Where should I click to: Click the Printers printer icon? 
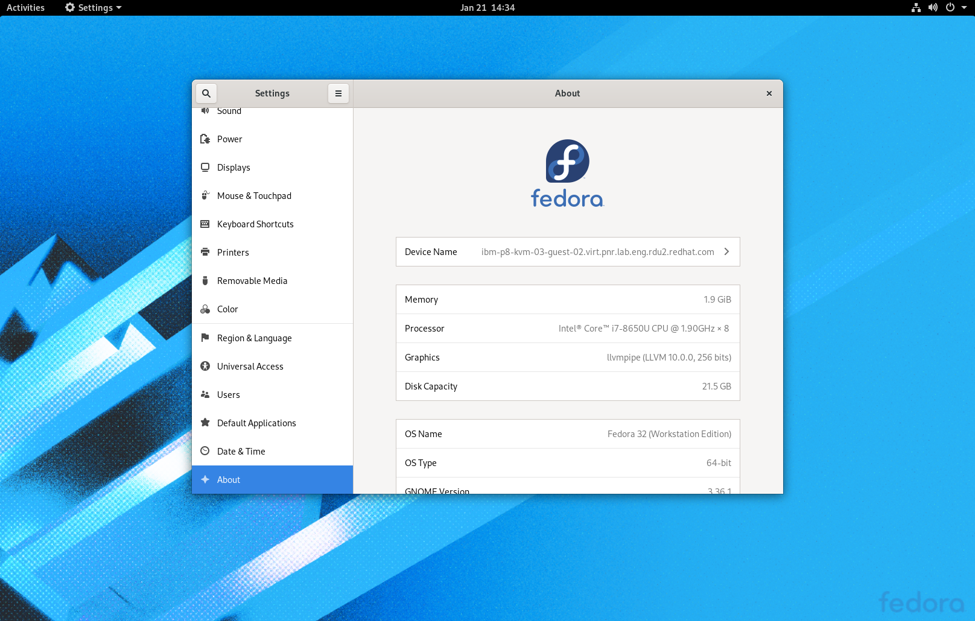tap(205, 253)
